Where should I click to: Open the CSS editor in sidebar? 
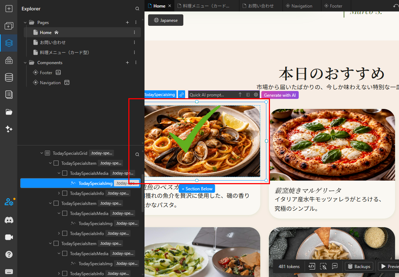[9, 60]
